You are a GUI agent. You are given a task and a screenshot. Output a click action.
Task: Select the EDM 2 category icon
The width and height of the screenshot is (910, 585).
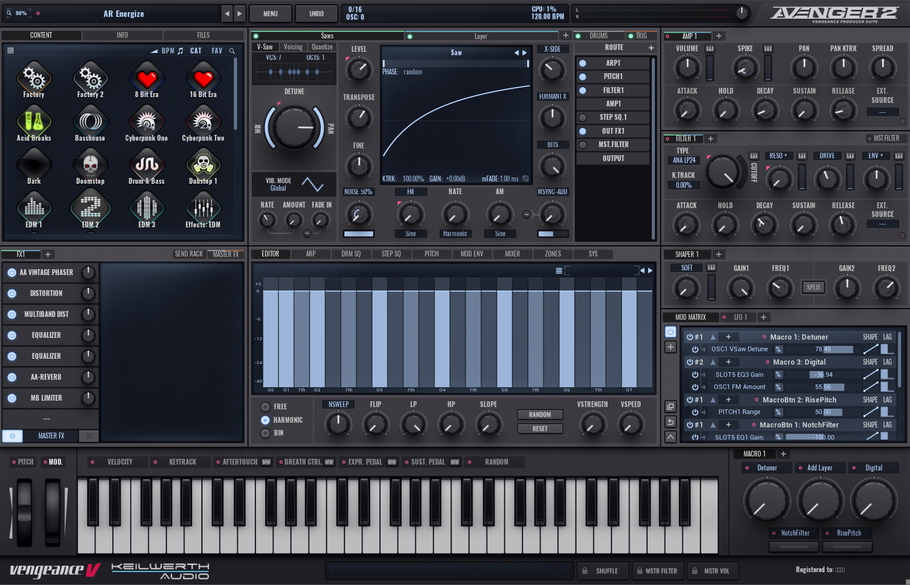90,208
